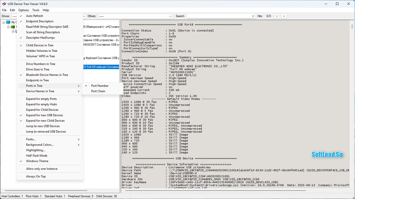Toggle Windows Theme option

(x=50, y=161)
